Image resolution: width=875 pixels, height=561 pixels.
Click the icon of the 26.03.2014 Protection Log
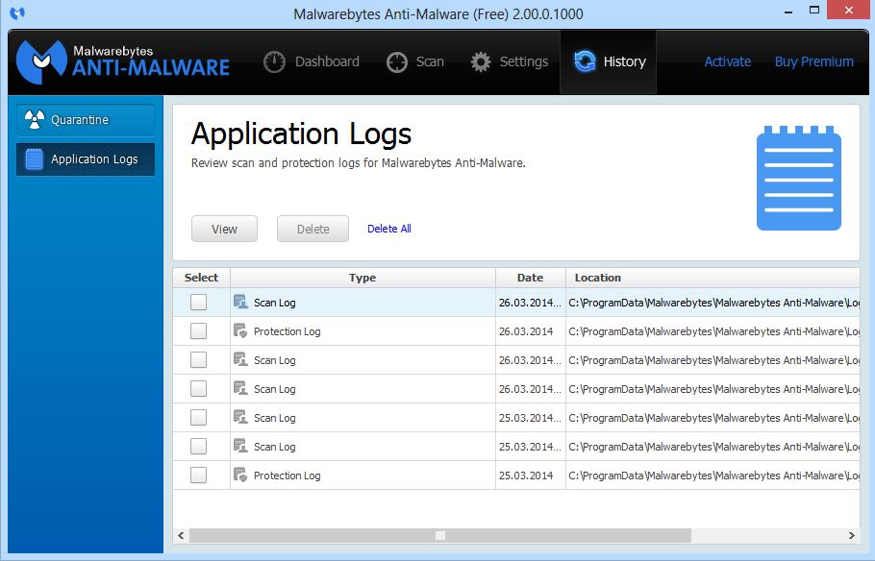[x=240, y=330]
